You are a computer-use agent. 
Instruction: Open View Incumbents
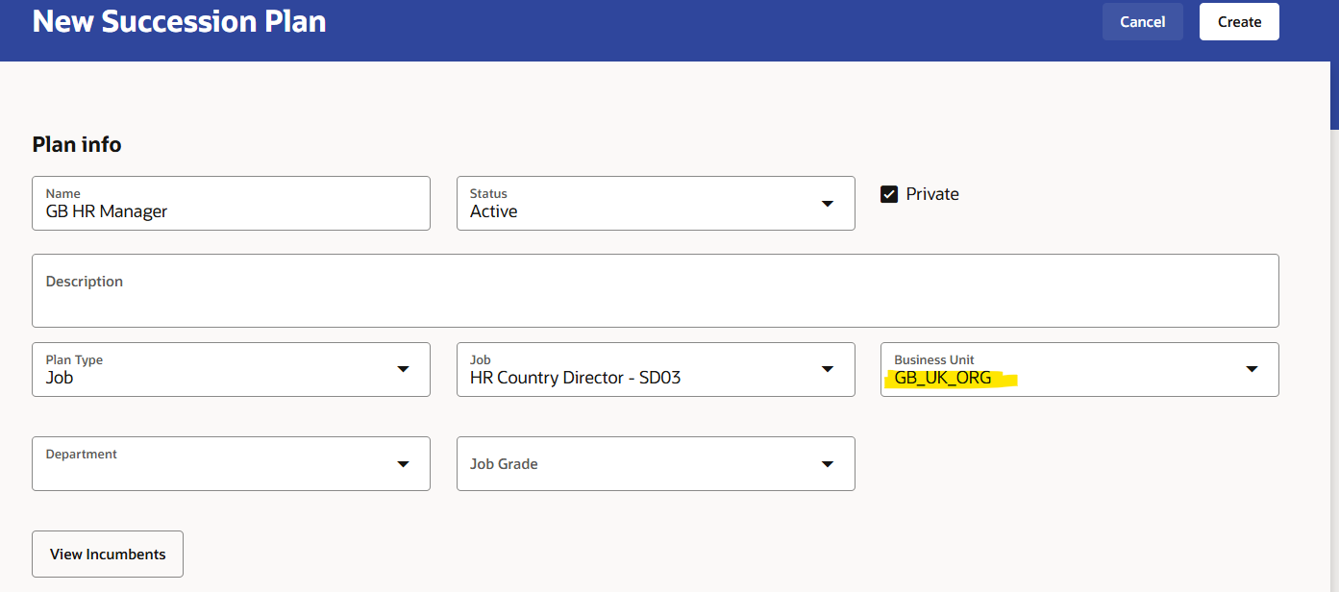108,555
